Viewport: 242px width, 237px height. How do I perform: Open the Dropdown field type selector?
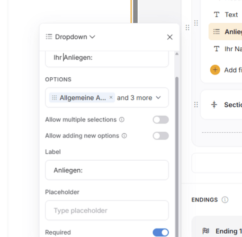pyautogui.click(x=71, y=37)
